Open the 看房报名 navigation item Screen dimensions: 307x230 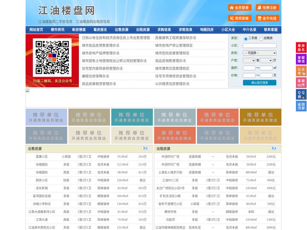pyautogui.click(x=100, y=30)
